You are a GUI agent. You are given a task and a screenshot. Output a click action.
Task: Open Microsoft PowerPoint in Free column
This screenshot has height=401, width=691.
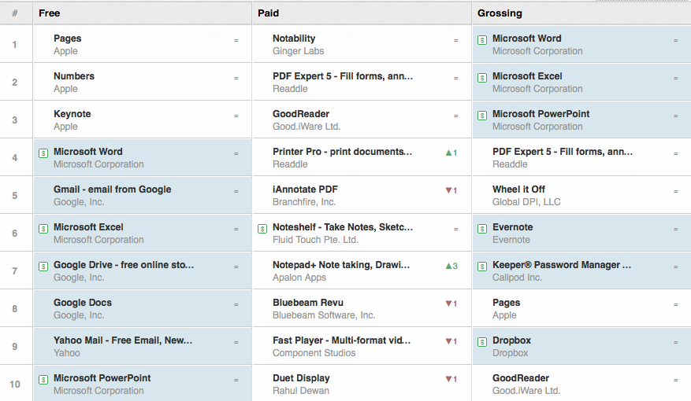102,378
